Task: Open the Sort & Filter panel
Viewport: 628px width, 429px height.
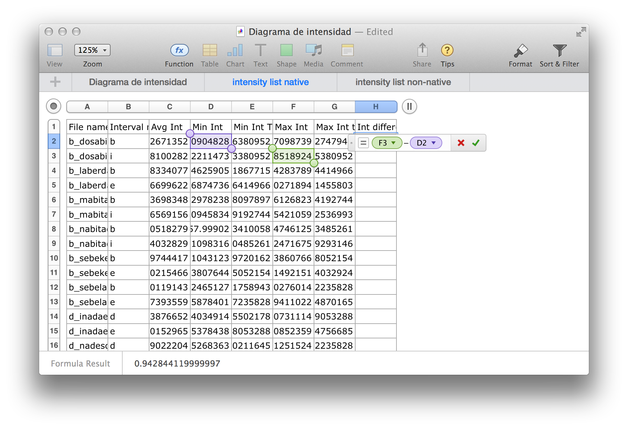Action: (x=559, y=51)
